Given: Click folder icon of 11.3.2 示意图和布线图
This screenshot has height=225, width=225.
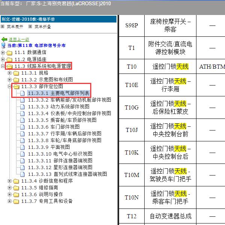Looking at the screenshot, I should [16, 79].
